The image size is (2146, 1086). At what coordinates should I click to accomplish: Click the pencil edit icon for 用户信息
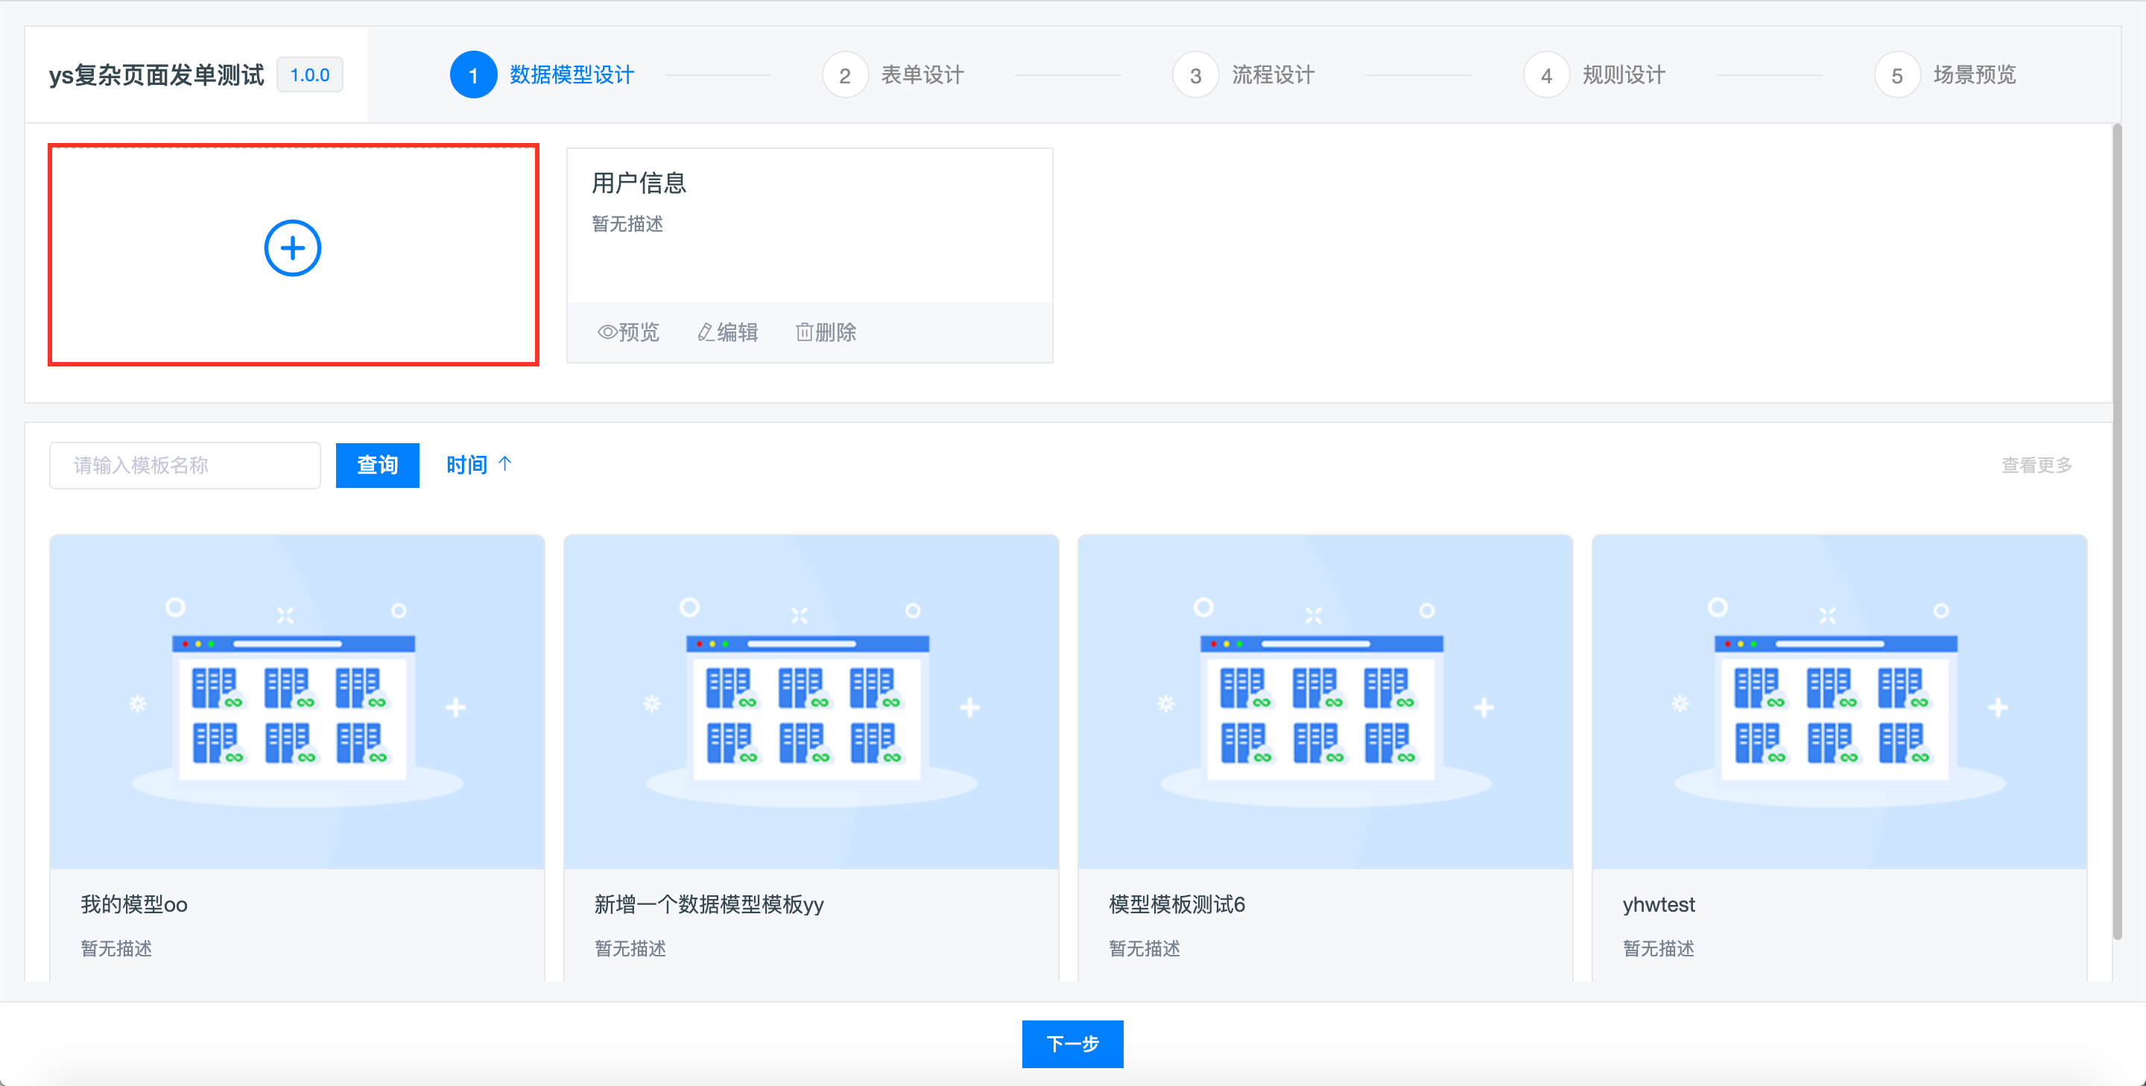coord(706,332)
